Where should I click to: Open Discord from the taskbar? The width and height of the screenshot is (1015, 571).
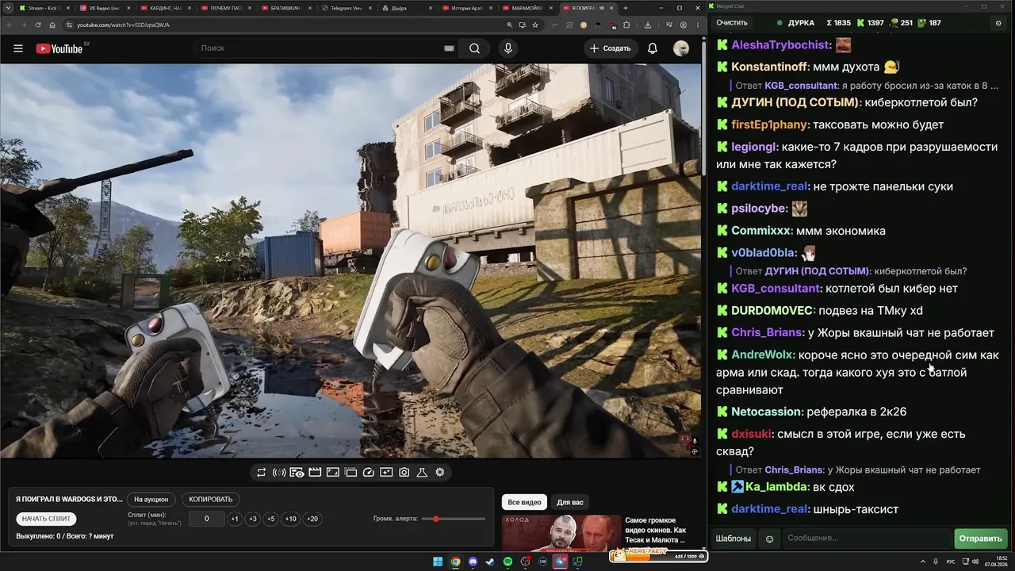(473, 562)
